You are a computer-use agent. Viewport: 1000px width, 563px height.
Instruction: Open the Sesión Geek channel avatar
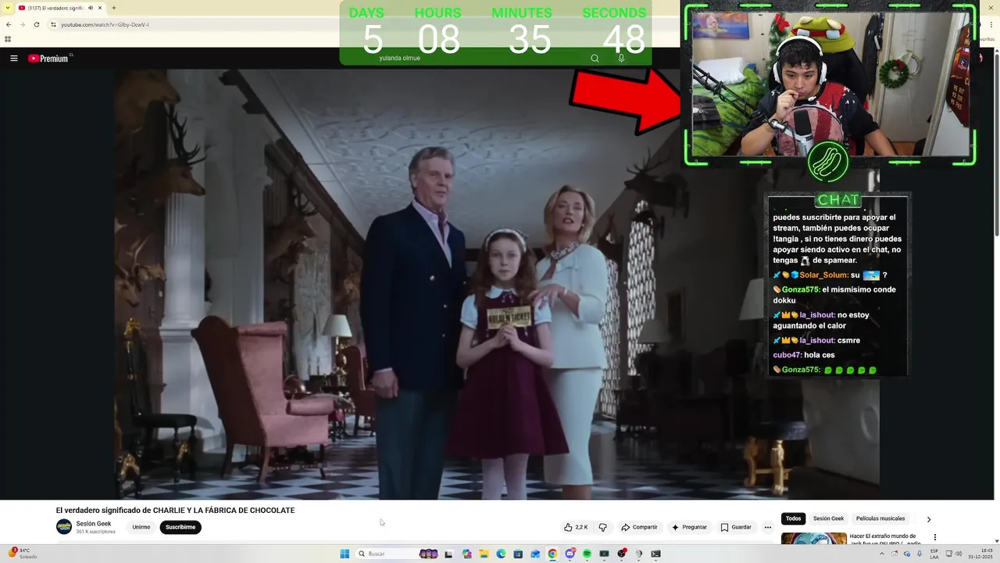tap(64, 527)
